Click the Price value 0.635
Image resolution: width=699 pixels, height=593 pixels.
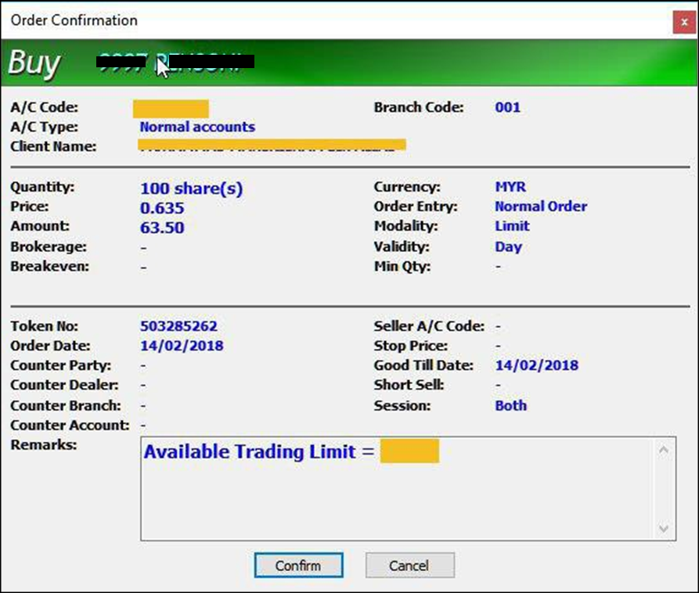(162, 208)
